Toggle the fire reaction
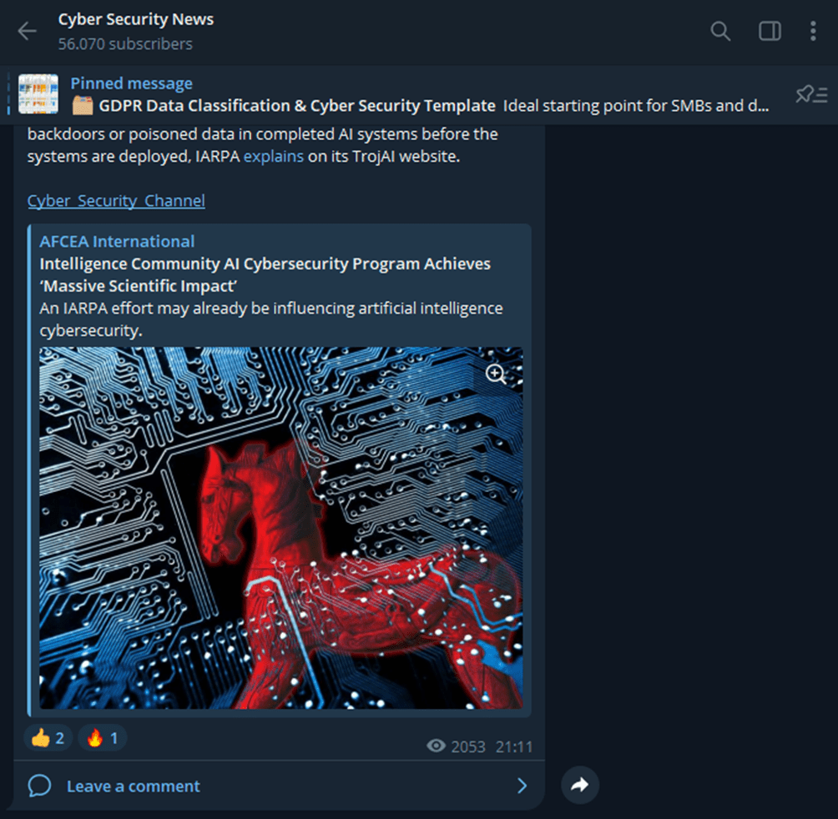The width and height of the screenshot is (838, 819). [102, 738]
